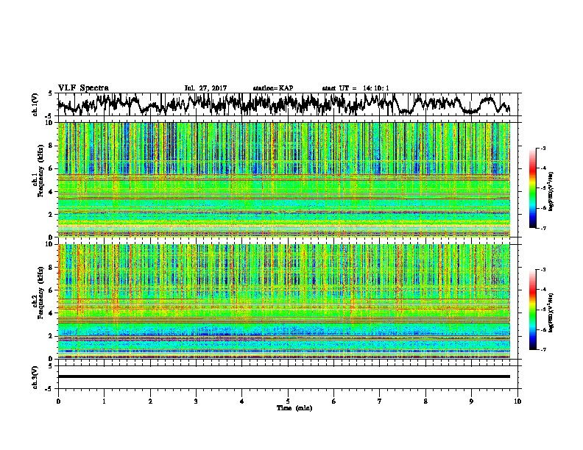The height and width of the screenshot is (450, 583).
Task: Click time axis tick label "10"
Action: (x=517, y=401)
